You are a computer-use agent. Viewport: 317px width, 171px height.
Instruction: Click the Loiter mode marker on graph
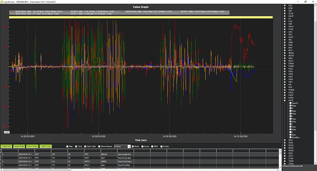tap(7, 132)
